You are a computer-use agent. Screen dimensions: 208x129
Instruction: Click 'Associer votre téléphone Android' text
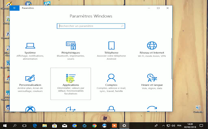click(111, 57)
